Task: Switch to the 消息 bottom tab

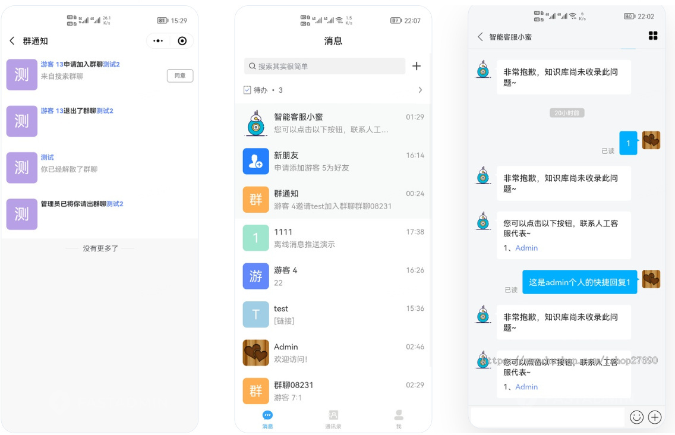Action: [267, 420]
